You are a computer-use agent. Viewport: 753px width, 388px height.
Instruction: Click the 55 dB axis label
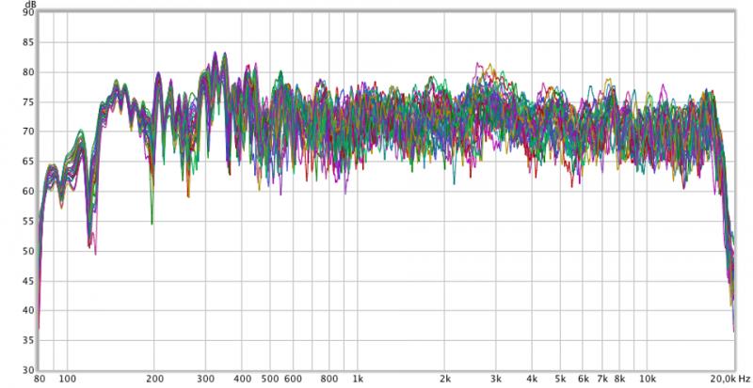click(28, 221)
